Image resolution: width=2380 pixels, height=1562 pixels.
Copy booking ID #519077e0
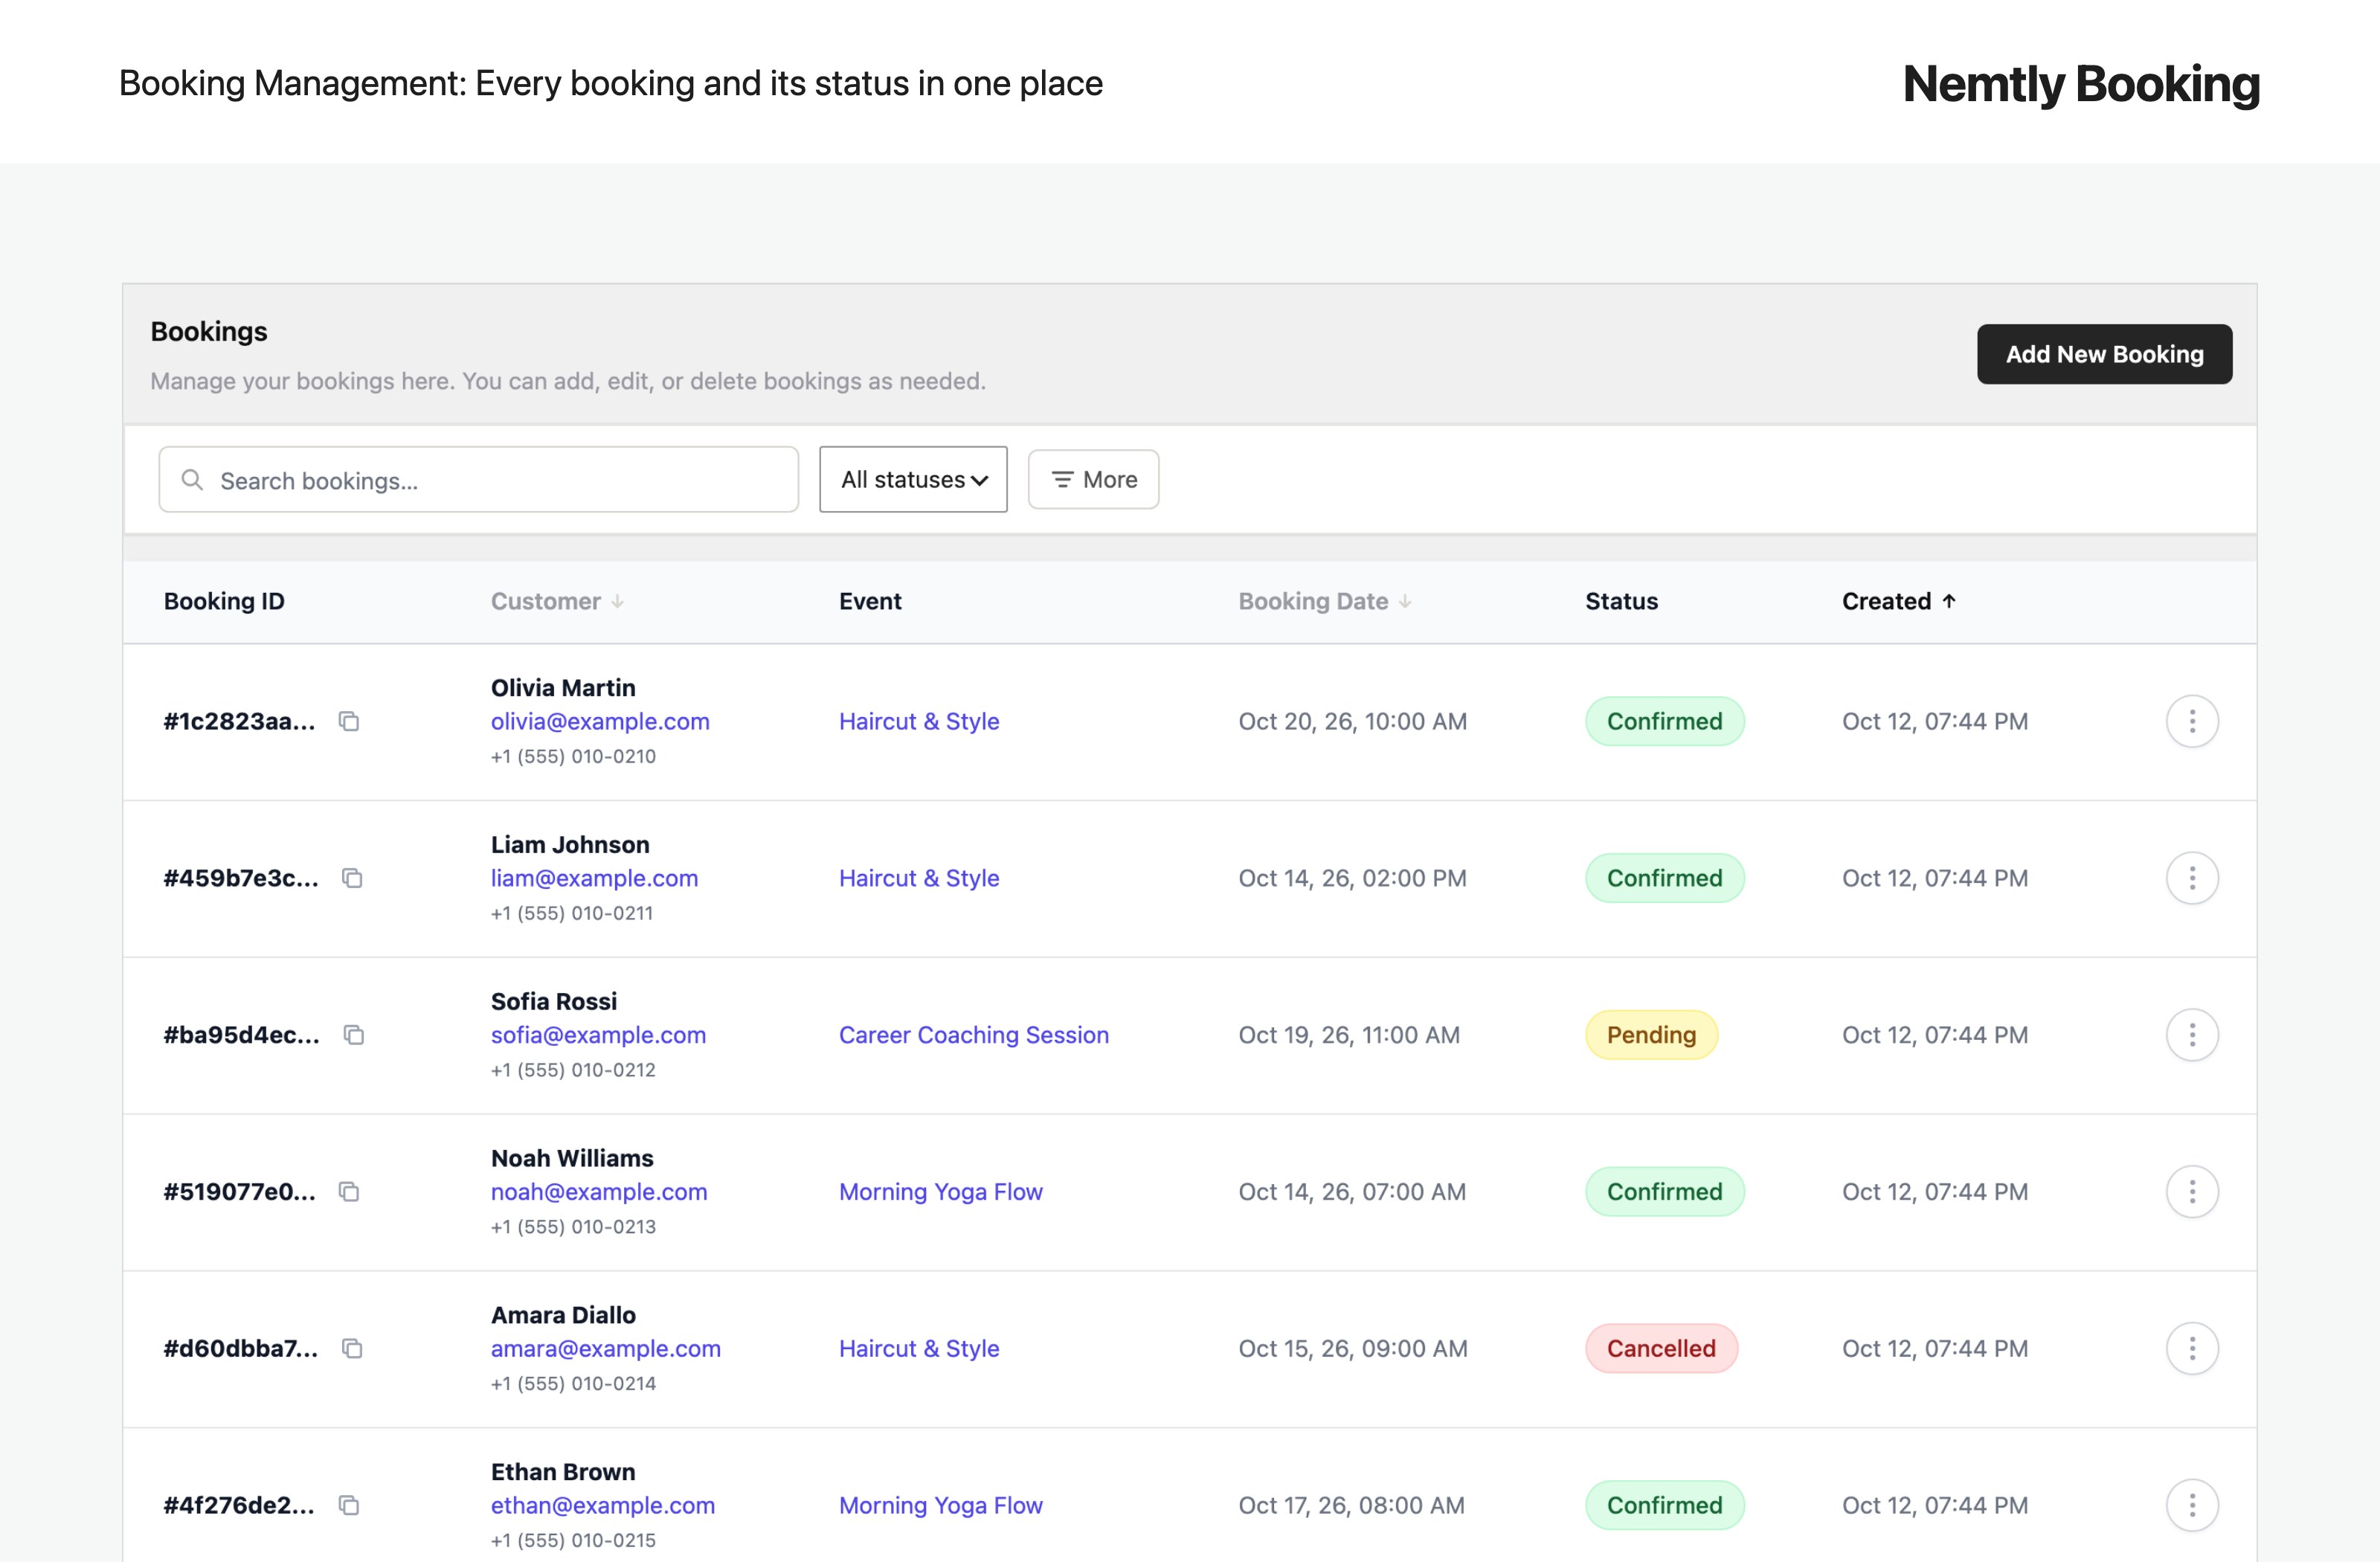(349, 1192)
